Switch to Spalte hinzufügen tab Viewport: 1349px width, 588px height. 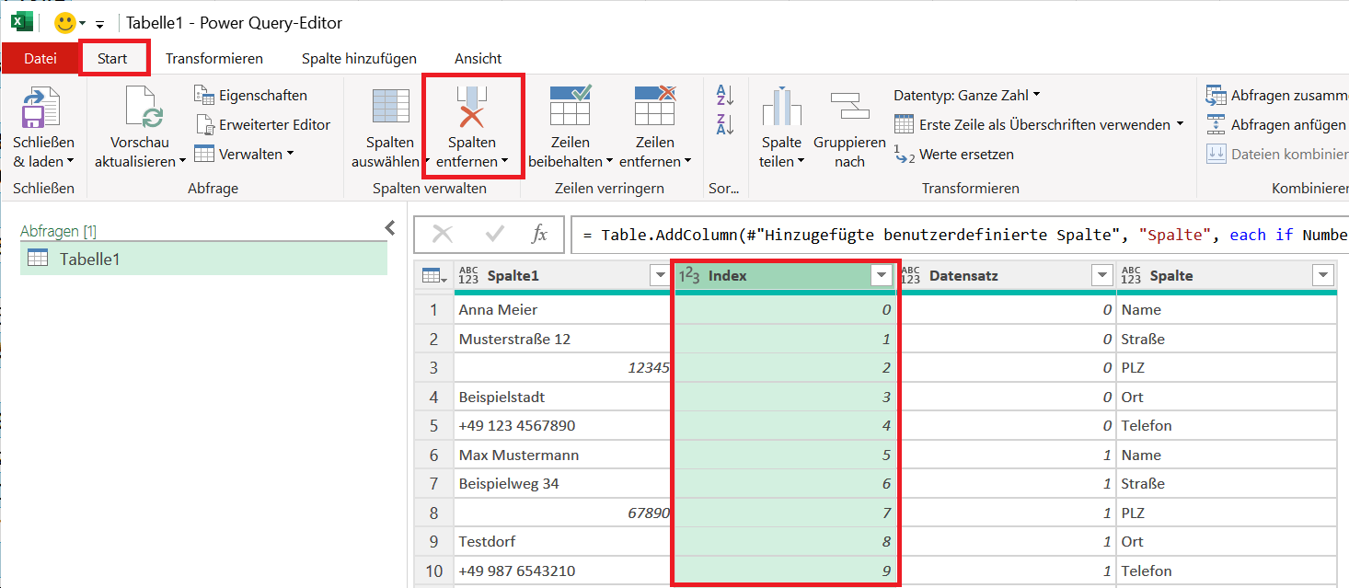(359, 58)
